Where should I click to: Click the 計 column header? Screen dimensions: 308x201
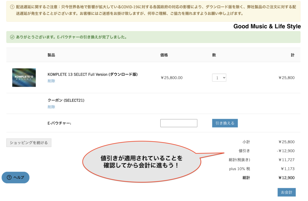[293, 55]
